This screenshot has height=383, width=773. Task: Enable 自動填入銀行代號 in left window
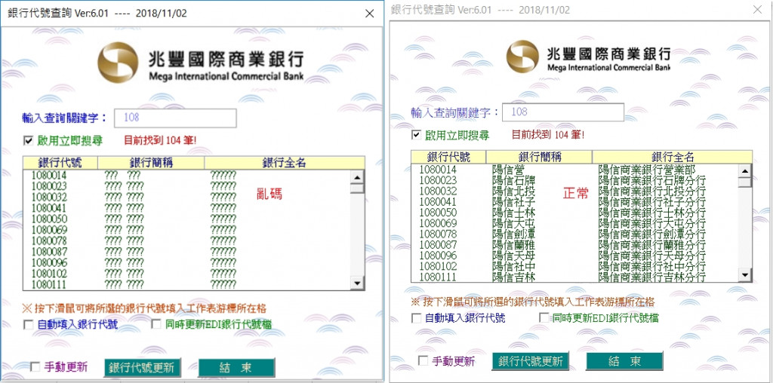pos(29,325)
